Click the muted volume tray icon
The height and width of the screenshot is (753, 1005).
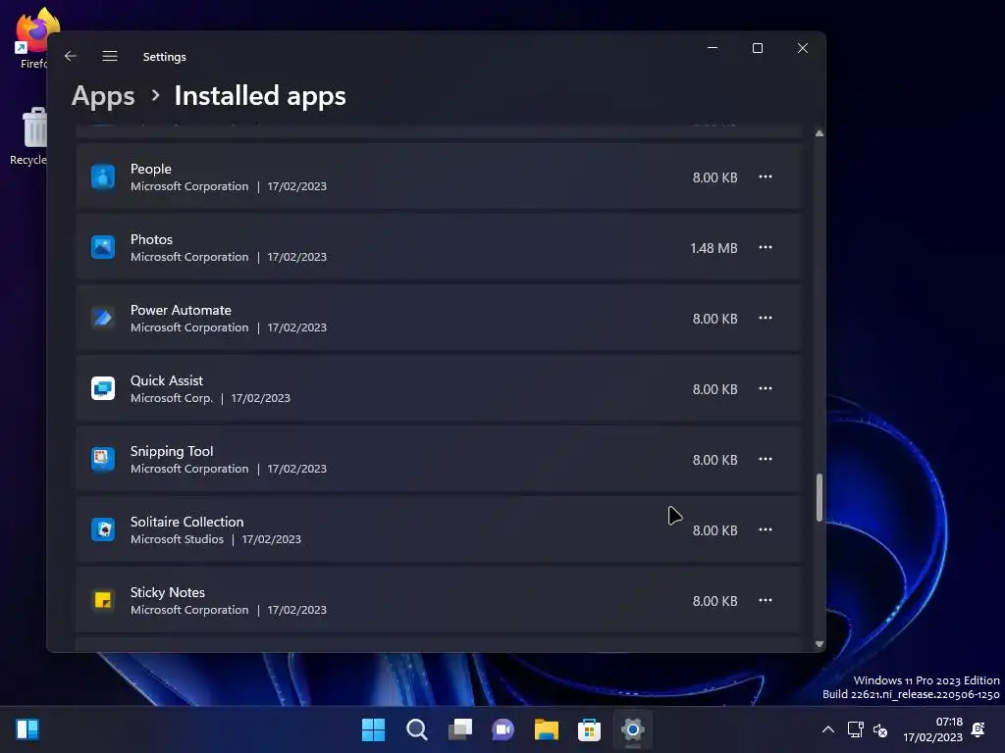(x=880, y=729)
